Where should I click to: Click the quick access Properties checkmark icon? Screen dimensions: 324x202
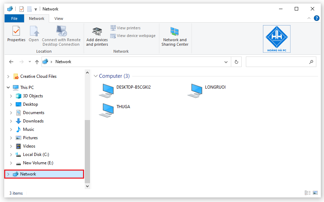(22, 9)
